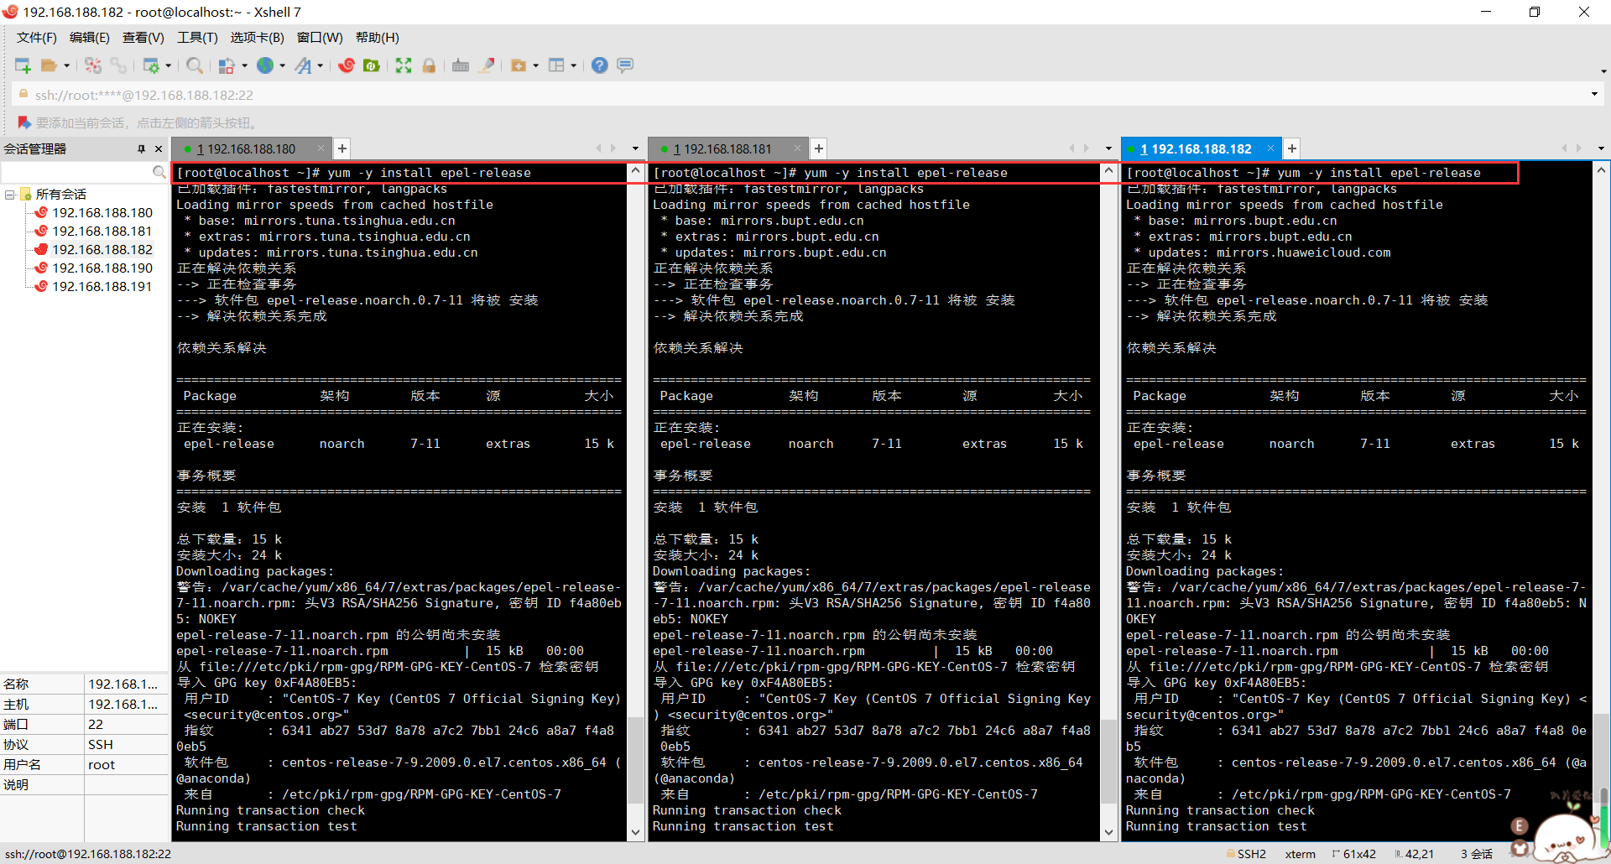Close the 192.168.188.182 tab
Viewport: 1611px width, 864px height.
point(1270,148)
